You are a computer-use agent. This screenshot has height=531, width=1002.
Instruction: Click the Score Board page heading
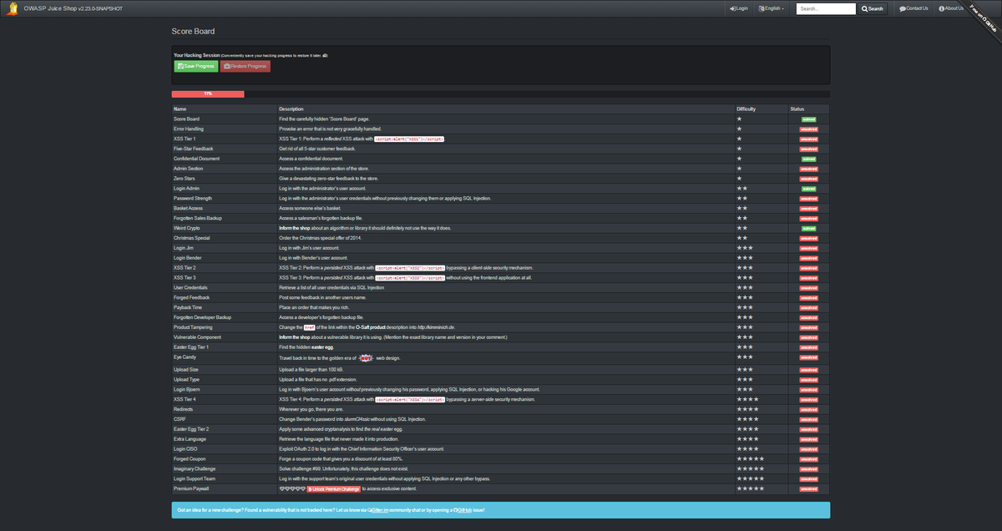point(193,32)
